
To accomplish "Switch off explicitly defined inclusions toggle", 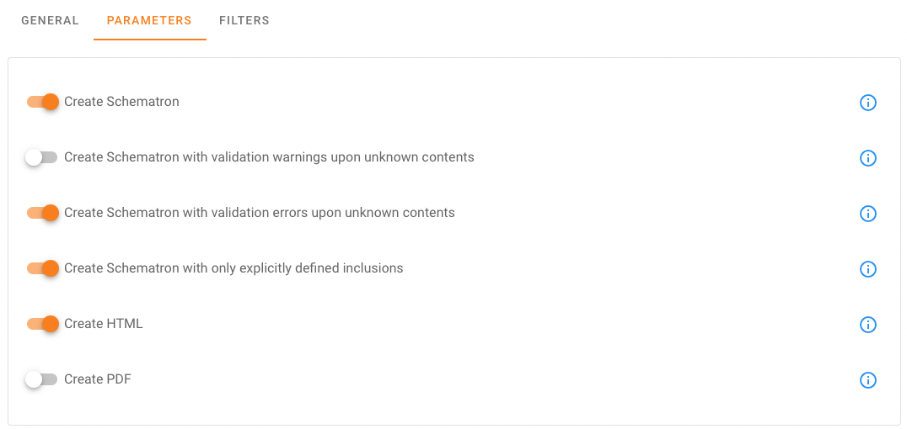I will 42,268.
